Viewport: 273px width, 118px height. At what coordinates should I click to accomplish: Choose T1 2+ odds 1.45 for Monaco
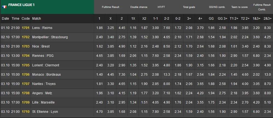(234, 74)
